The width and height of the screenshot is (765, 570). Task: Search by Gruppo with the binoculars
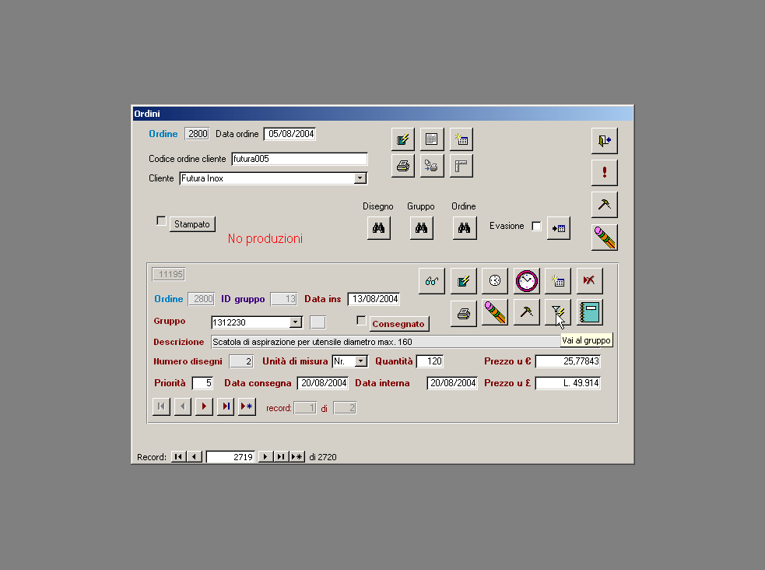pos(422,228)
